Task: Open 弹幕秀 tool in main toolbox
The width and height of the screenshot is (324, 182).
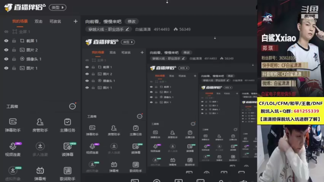Action: [x=40, y=174]
